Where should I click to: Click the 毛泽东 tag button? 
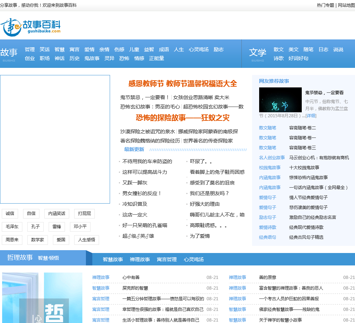point(12,227)
